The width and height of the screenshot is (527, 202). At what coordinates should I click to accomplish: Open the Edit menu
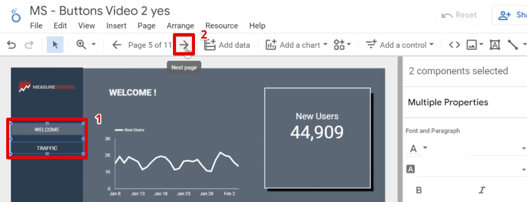pyautogui.click(x=61, y=26)
